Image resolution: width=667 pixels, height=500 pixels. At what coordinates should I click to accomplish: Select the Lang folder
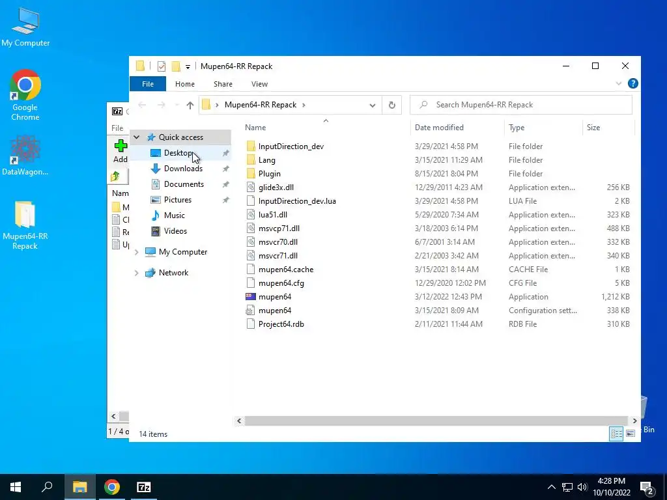(266, 160)
